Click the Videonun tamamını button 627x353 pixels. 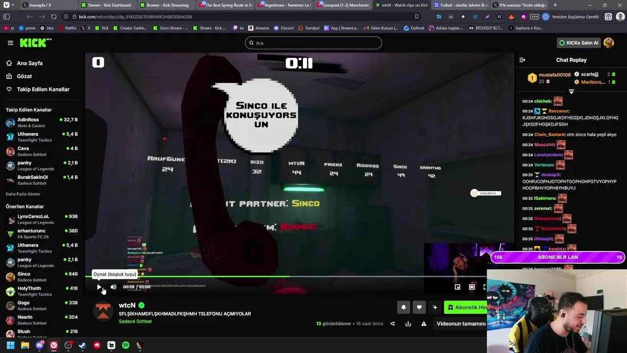460,324
